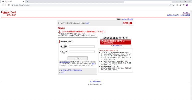Reload the page with the refresh icon
This screenshot has width=192, height=100.
9,5
